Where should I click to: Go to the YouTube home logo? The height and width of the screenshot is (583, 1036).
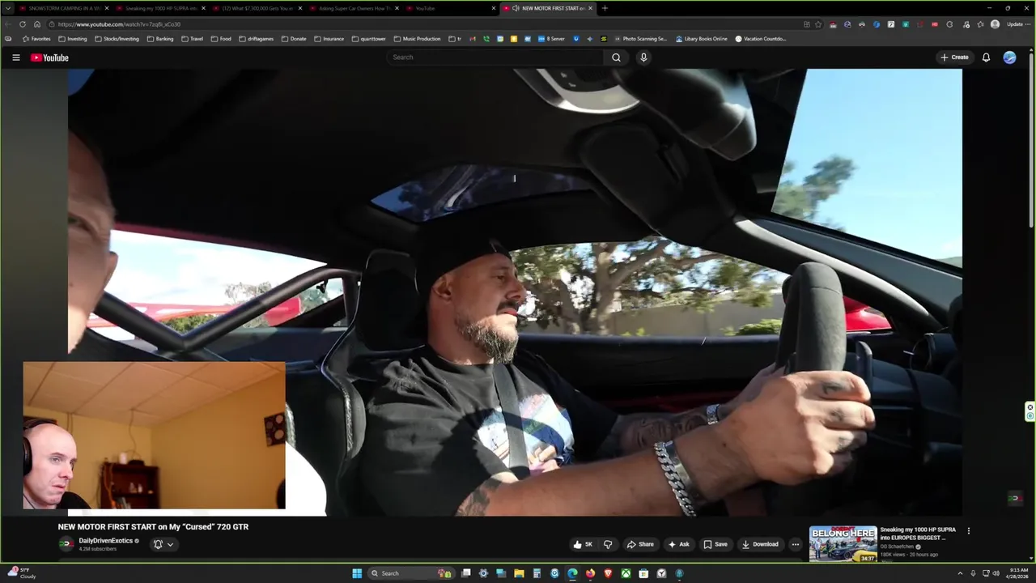pos(49,57)
